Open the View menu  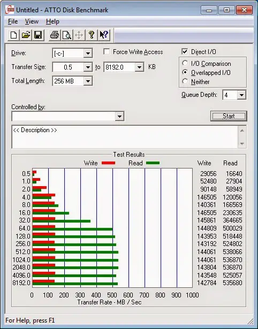point(32,21)
